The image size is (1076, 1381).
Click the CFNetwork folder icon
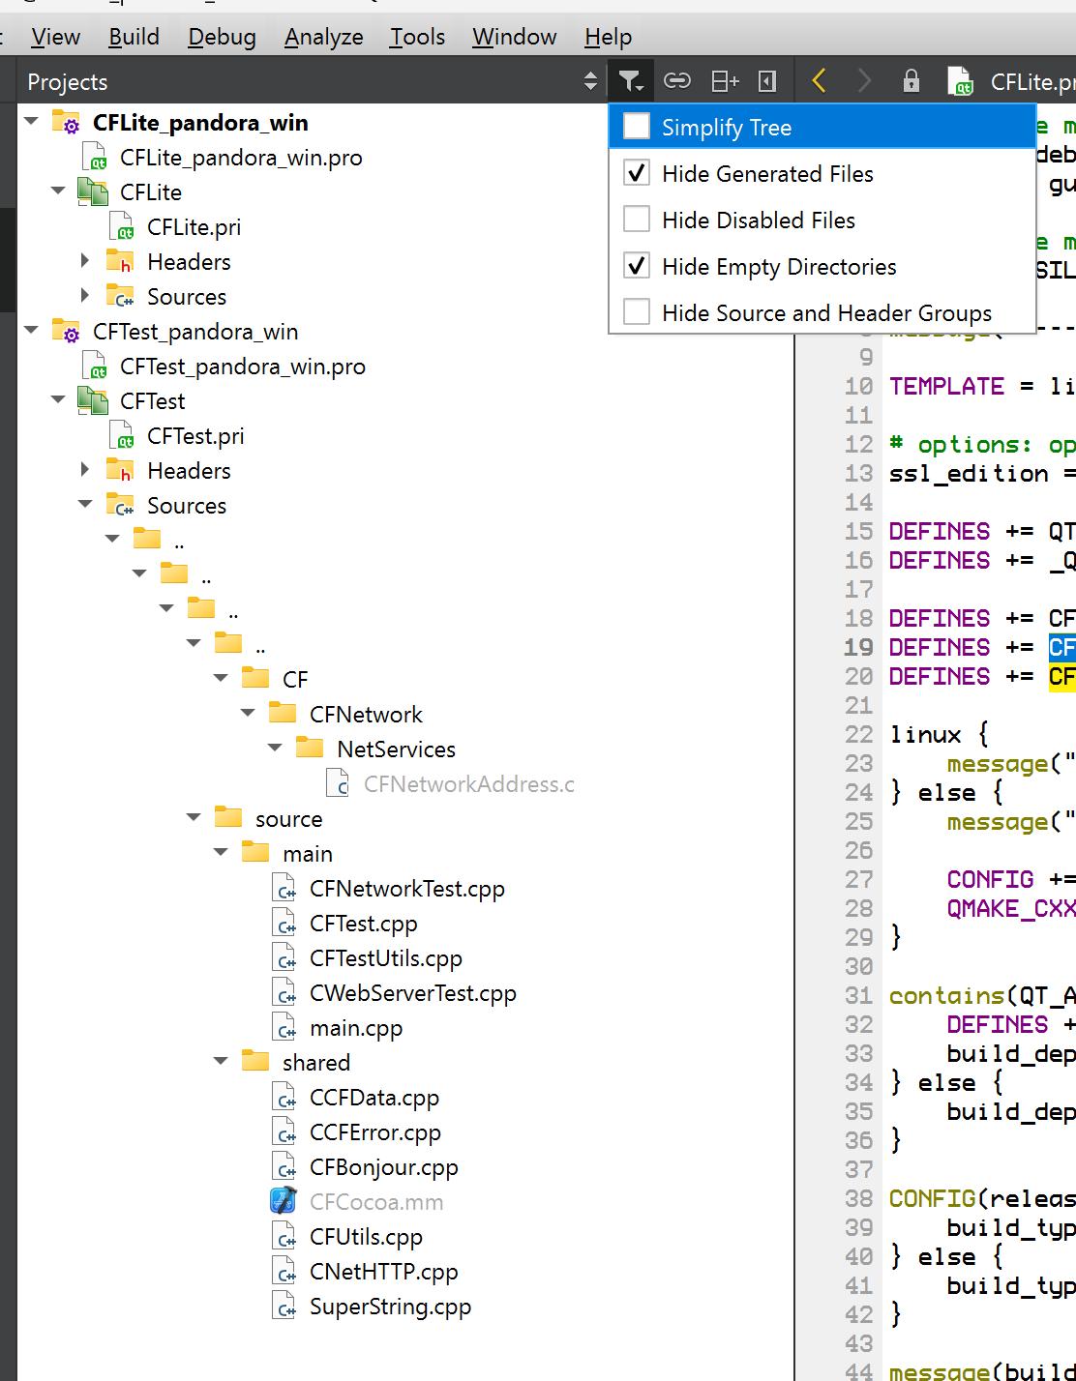point(283,713)
